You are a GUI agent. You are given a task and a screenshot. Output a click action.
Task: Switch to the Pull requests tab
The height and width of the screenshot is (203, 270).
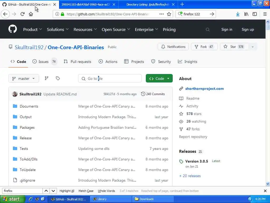point(78,62)
